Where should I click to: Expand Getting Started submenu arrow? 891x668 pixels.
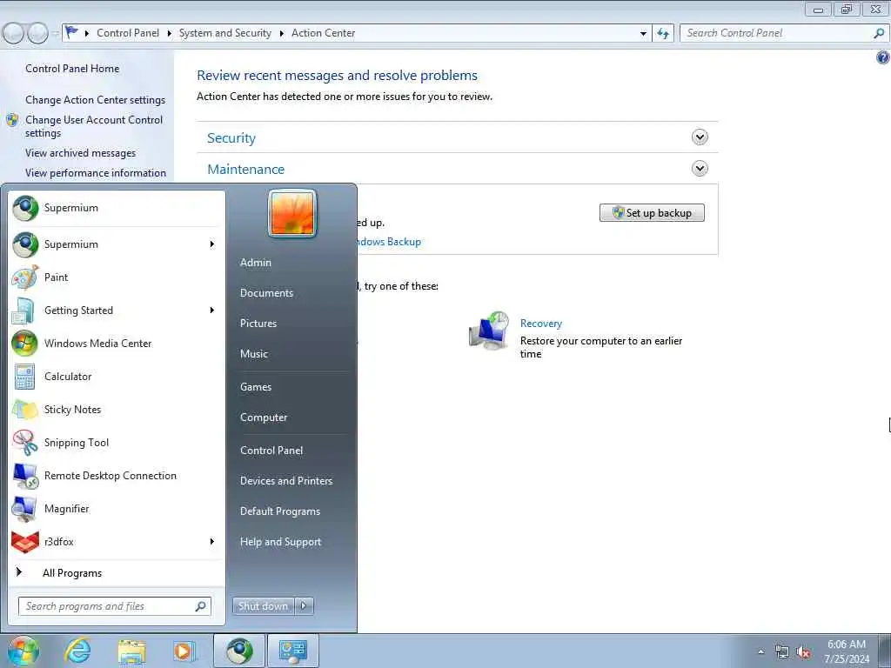tap(212, 311)
